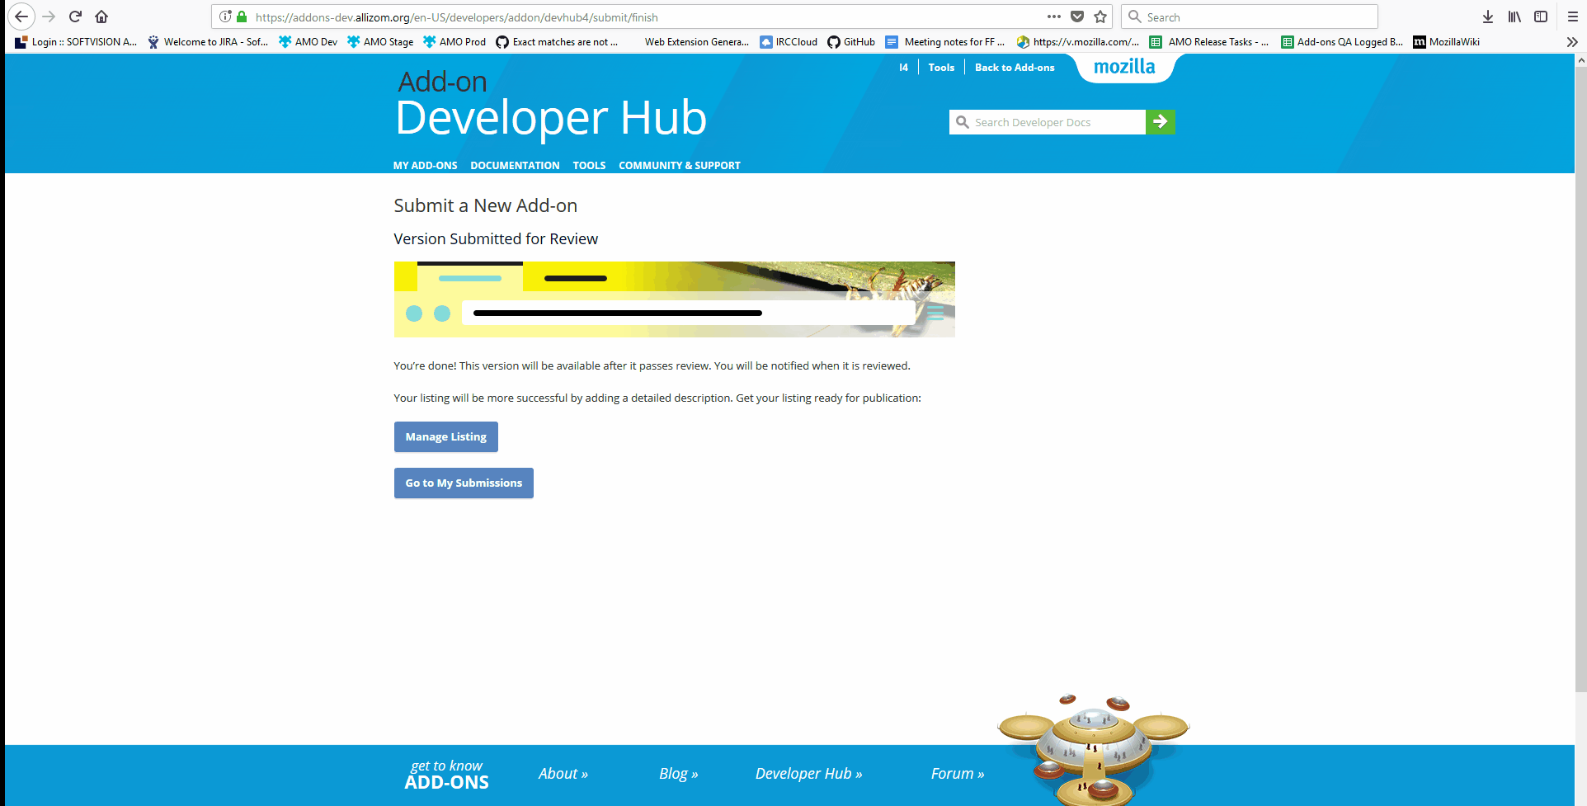The image size is (1587, 806).
Task: Open the AMO Dev bookmark
Action: (x=308, y=42)
